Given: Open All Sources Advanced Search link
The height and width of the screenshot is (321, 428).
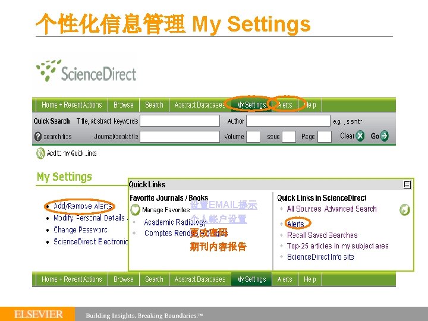Looking at the screenshot, I should (332, 209).
